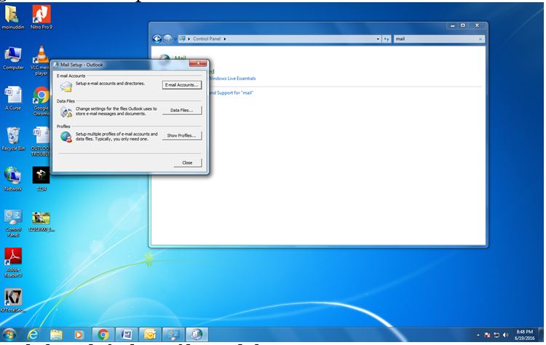The image size is (546, 345).
Task: Open Show Profiles in Mail Setup
Action: click(182, 136)
